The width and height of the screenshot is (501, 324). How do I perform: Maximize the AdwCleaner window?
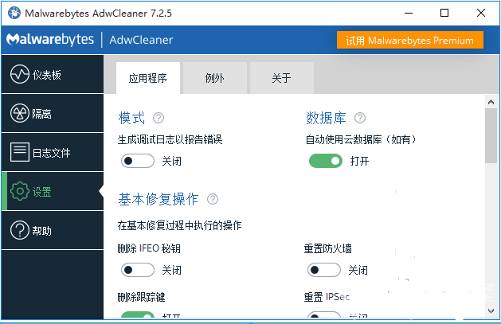pos(444,13)
